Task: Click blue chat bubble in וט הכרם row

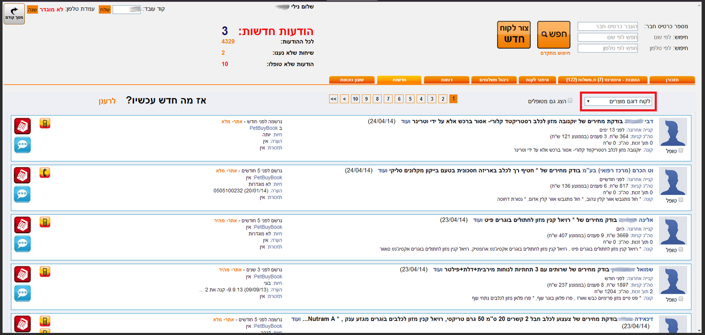Action: [22, 195]
